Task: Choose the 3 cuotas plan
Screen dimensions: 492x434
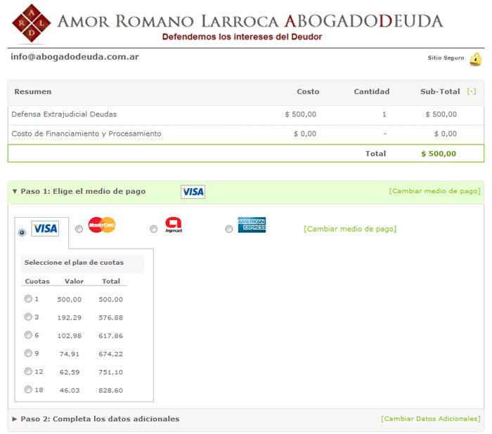Action: pos(28,317)
